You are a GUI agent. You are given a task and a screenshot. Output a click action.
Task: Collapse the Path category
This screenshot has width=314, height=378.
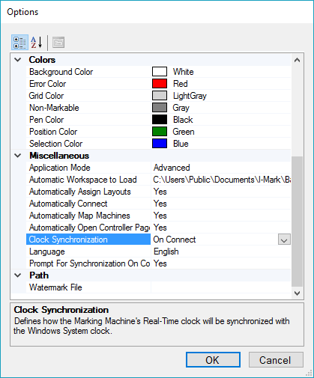point(18,275)
